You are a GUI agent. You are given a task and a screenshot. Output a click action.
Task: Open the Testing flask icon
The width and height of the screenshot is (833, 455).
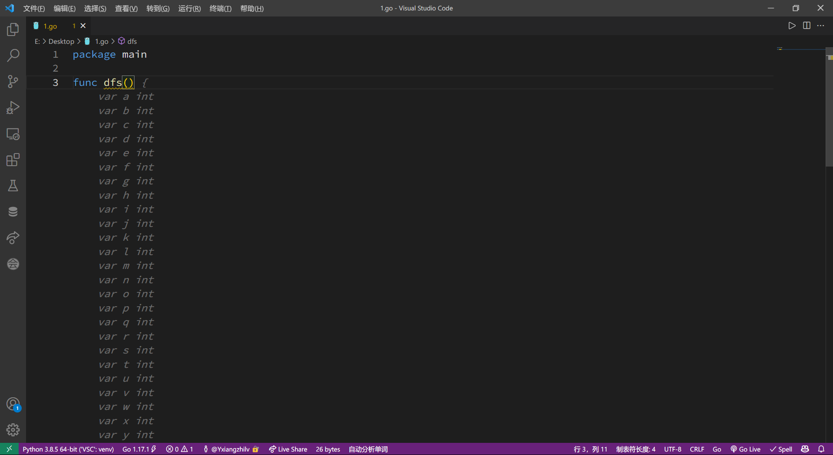(x=13, y=186)
